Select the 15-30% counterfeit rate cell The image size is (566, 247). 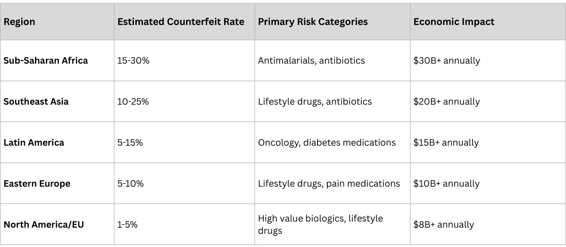pyautogui.click(x=133, y=60)
